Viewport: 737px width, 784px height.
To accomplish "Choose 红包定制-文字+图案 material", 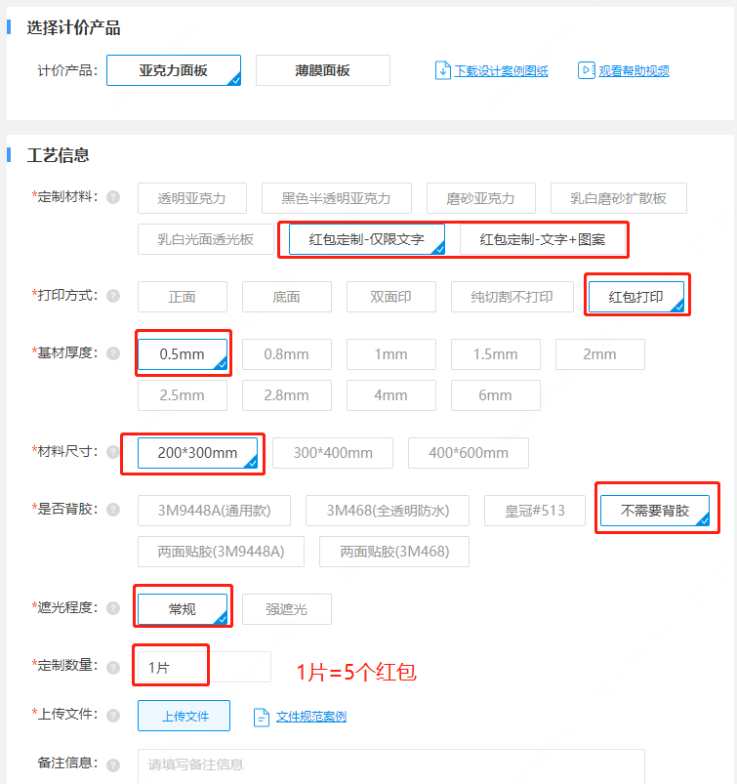I will coord(542,239).
